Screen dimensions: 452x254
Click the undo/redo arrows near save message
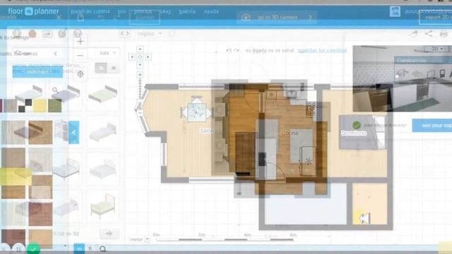coord(232,50)
